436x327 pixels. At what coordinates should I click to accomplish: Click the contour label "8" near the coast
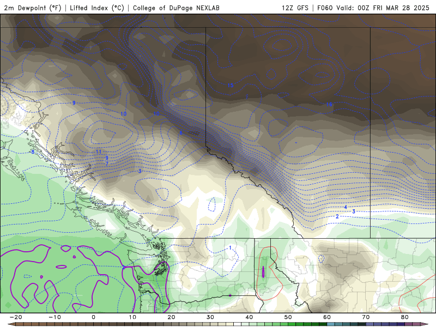click(33, 152)
